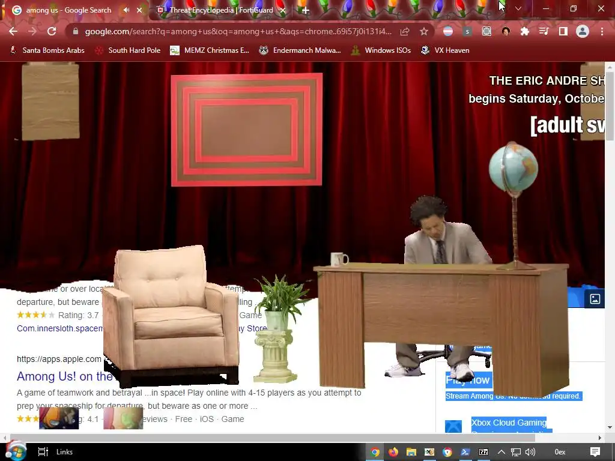Share this page using the address bar icon

coord(405,31)
